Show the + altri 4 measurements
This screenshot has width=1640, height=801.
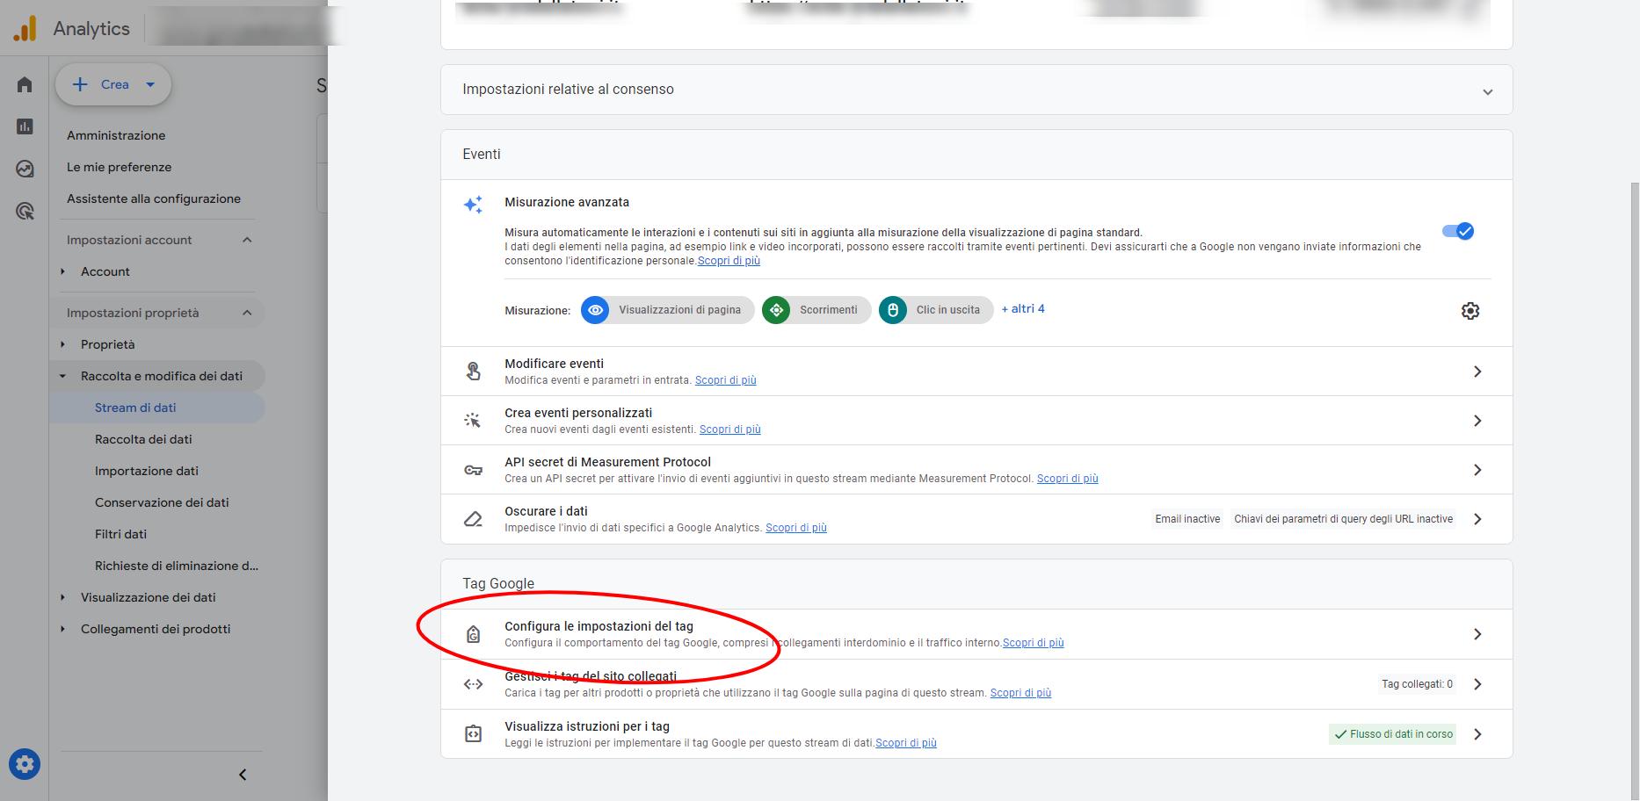1023,309
